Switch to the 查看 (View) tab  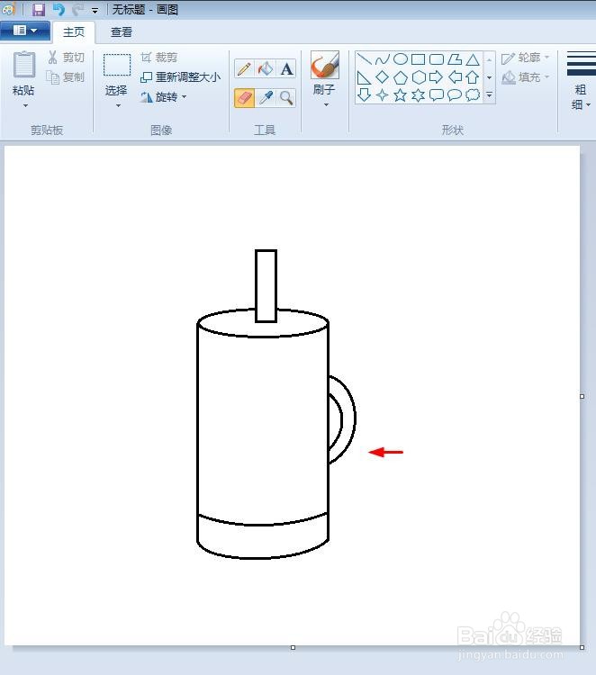pos(122,32)
